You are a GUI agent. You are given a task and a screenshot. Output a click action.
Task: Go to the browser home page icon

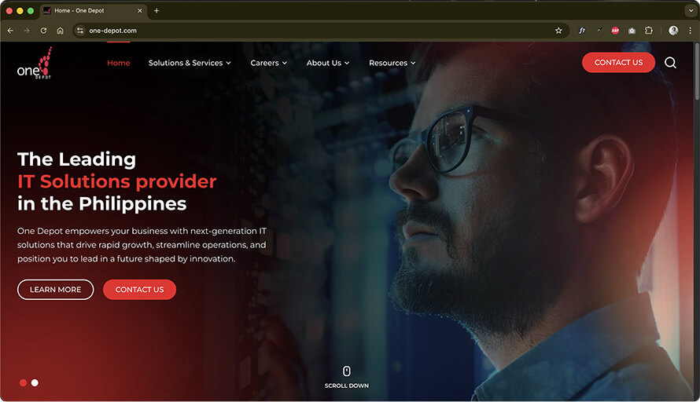pos(61,31)
